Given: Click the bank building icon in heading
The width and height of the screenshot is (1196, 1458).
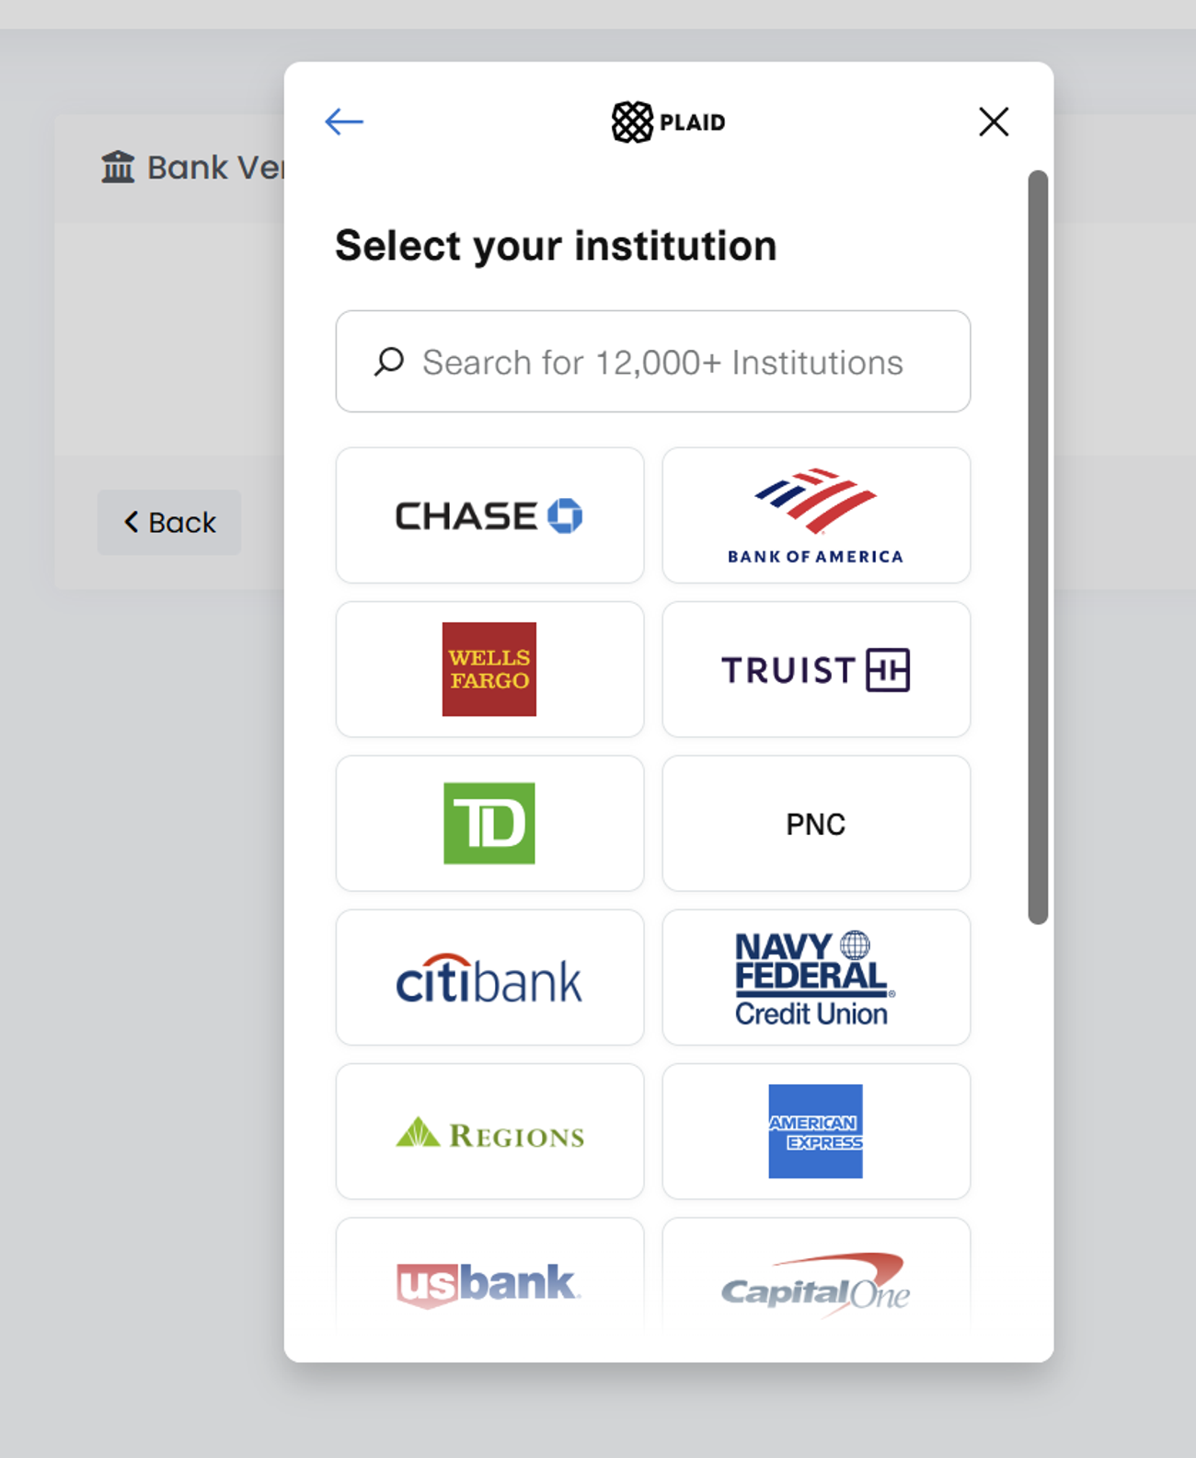Looking at the screenshot, I should tap(118, 168).
